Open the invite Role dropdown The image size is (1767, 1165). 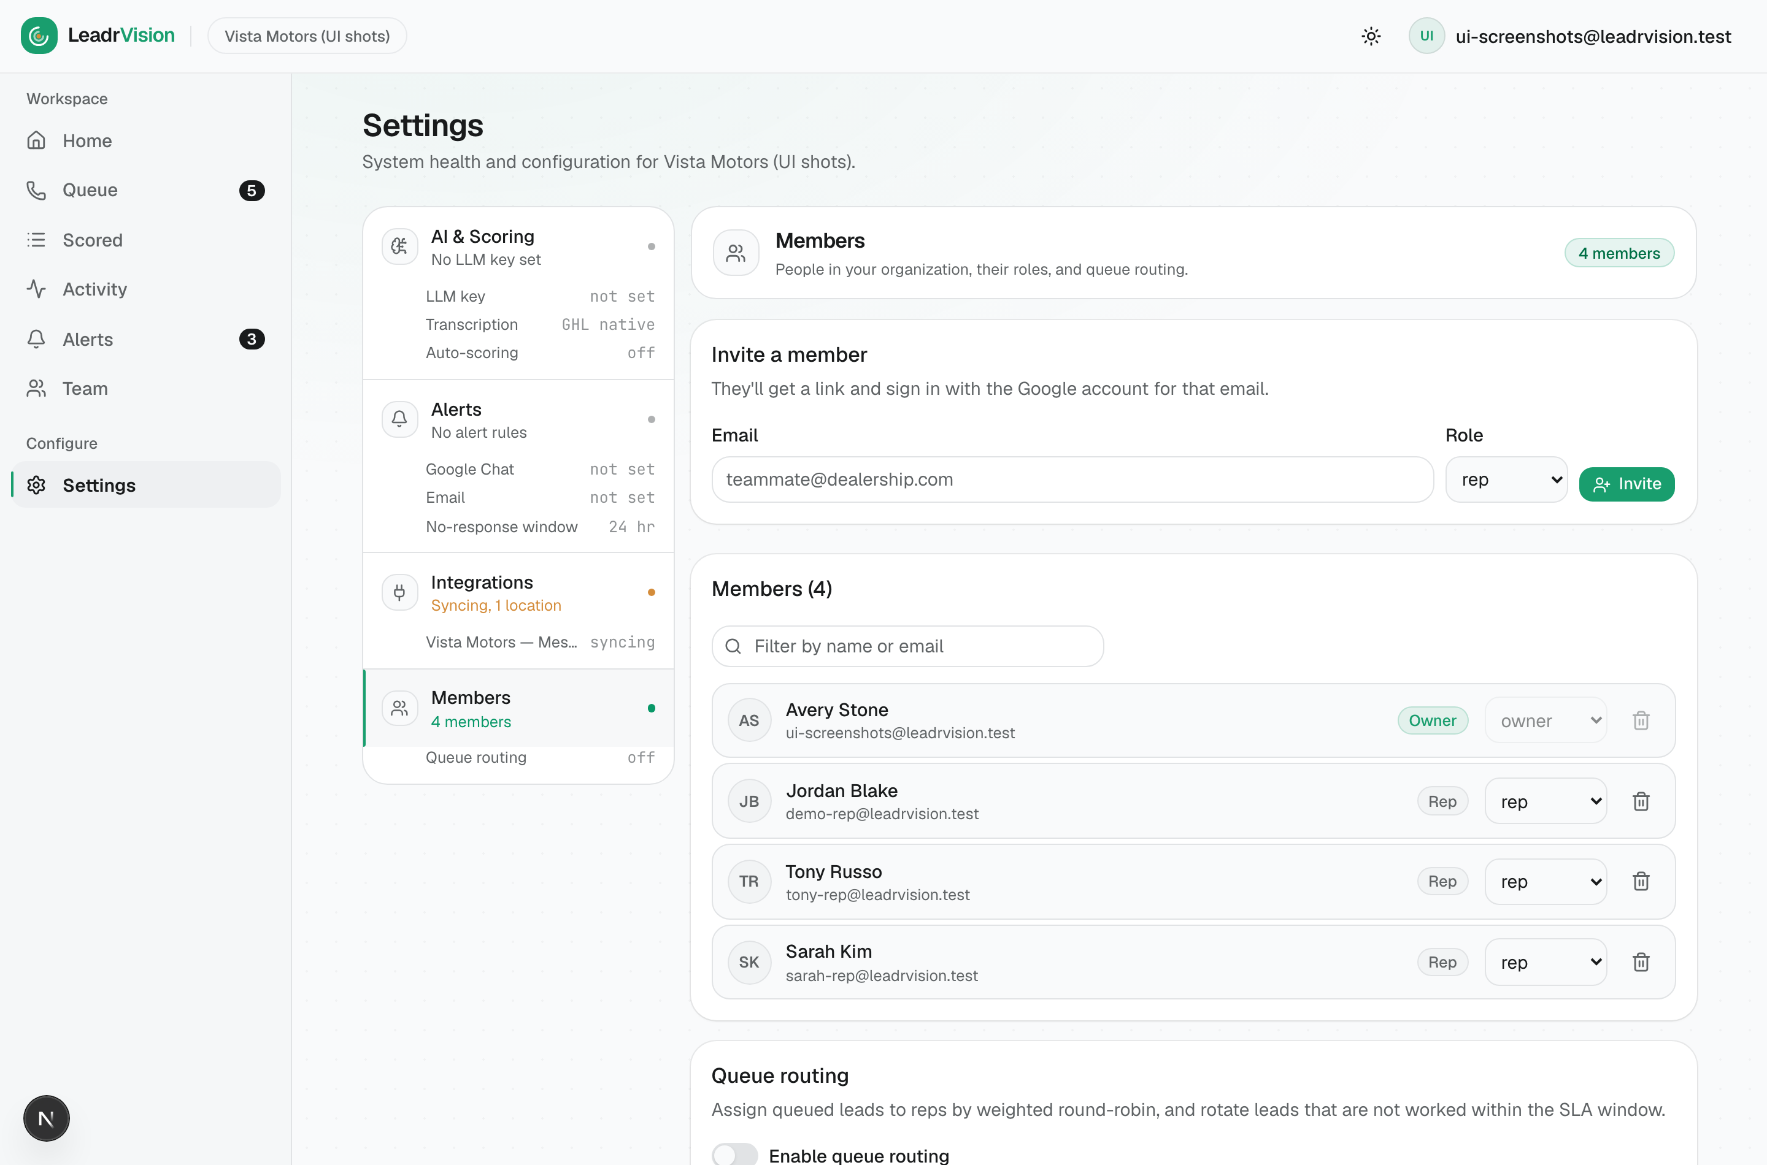click(x=1507, y=480)
